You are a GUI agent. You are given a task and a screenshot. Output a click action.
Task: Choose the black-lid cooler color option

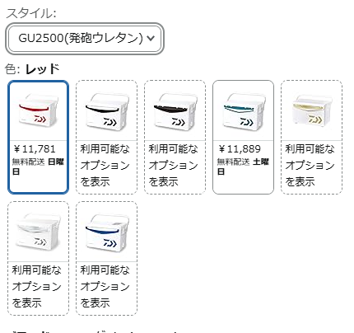tap(106, 137)
